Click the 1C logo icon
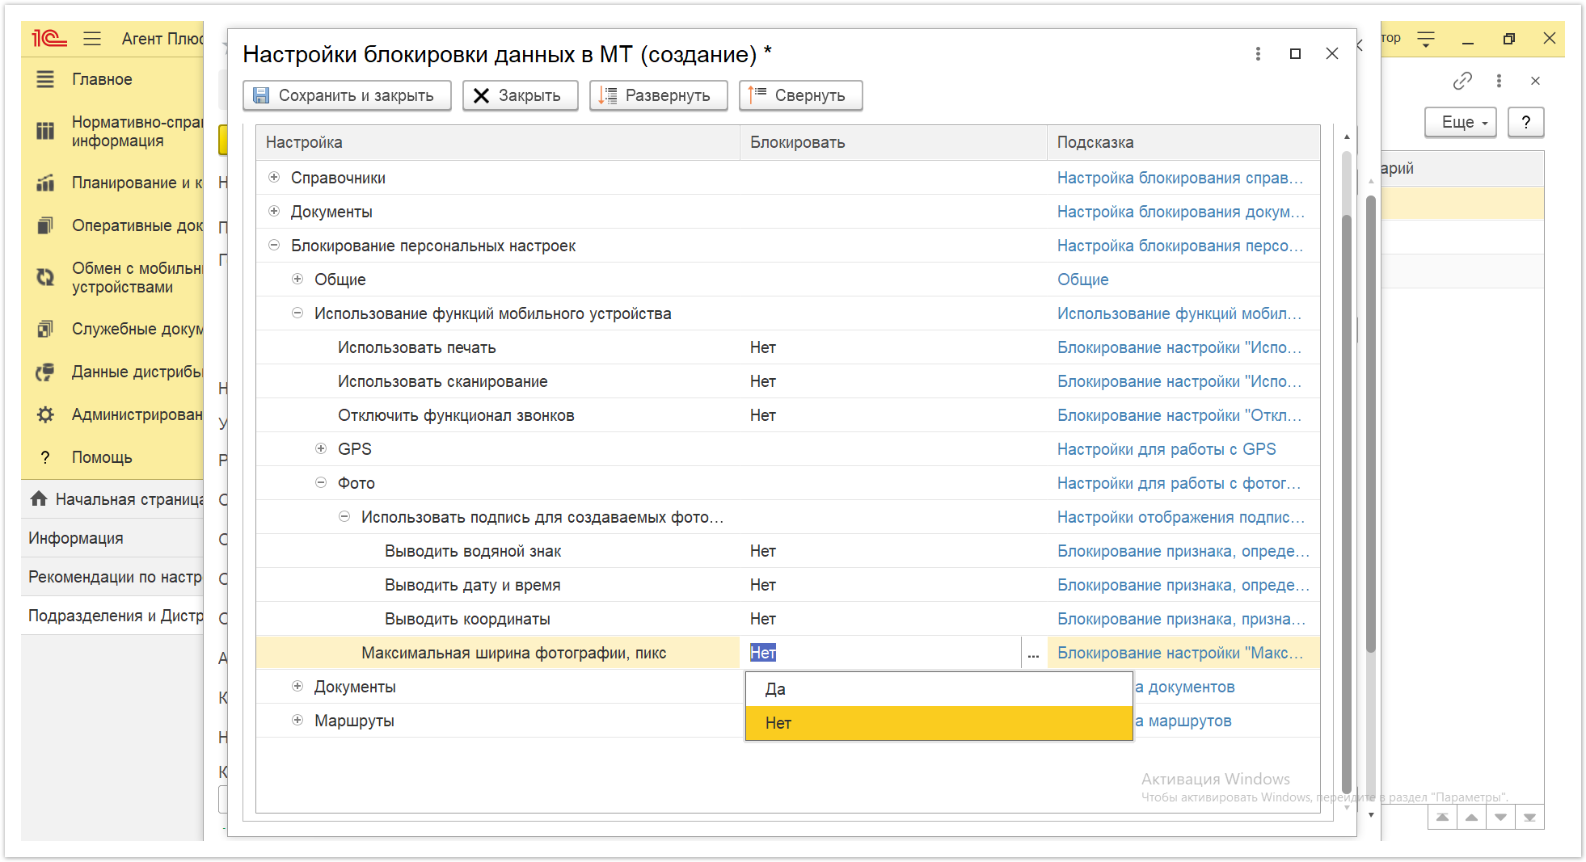Viewport: 1586px width, 862px height. tap(49, 38)
